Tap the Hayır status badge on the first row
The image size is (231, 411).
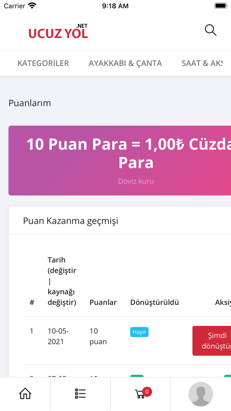(x=139, y=332)
